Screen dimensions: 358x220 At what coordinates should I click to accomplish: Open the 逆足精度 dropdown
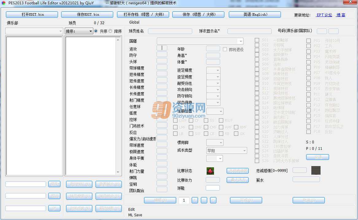point(213,70)
